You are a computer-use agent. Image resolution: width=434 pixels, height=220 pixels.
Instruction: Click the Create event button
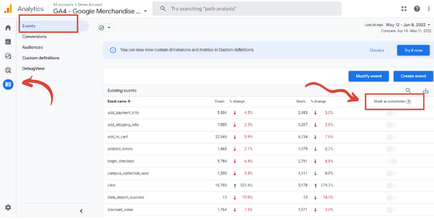coord(413,76)
